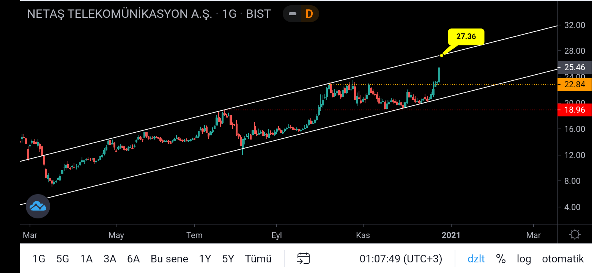
Task: Select the 1G time range
Action: tap(39, 259)
